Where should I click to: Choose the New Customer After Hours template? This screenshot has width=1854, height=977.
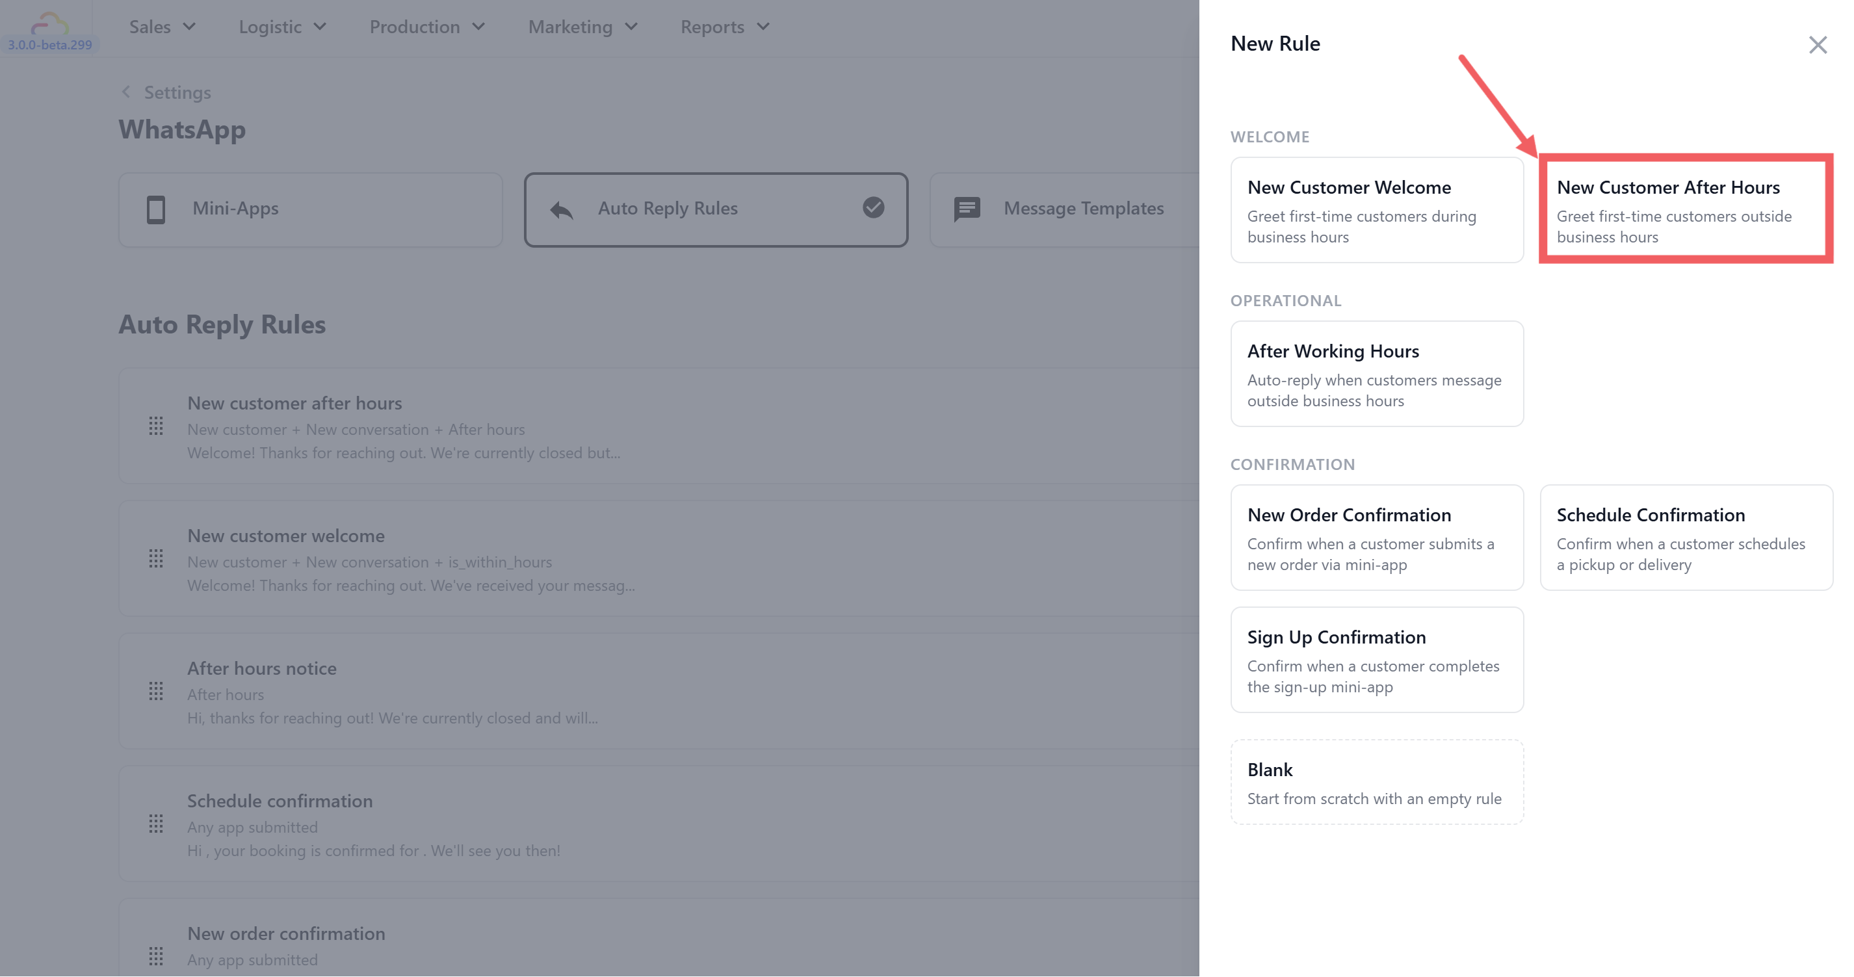1686,209
